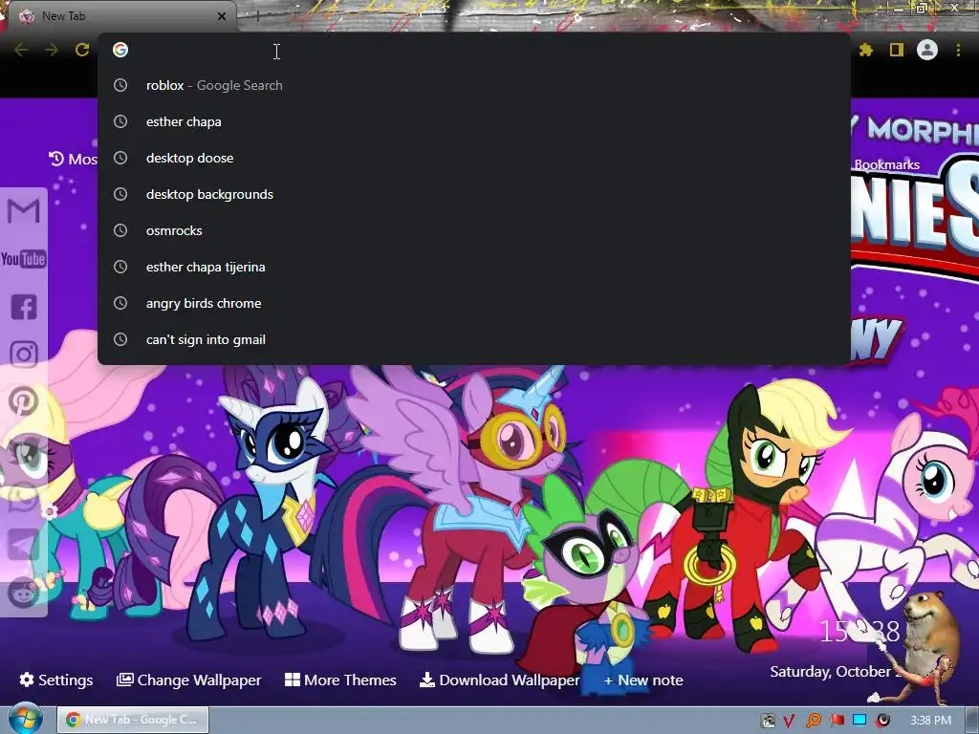
Task: Click the red flag Action Center tray icon
Action: (x=837, y=721)
